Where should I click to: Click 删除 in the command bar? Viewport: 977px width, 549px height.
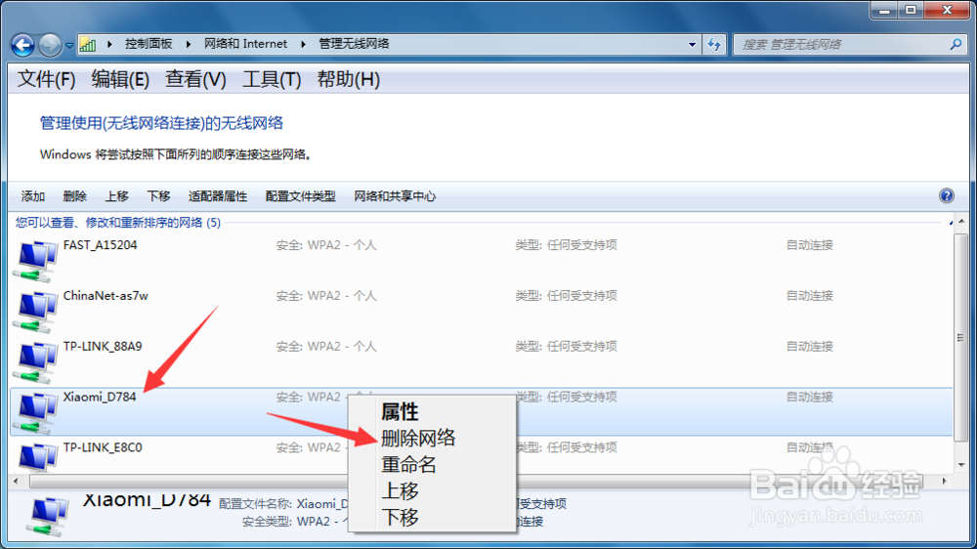click(75, 196)
